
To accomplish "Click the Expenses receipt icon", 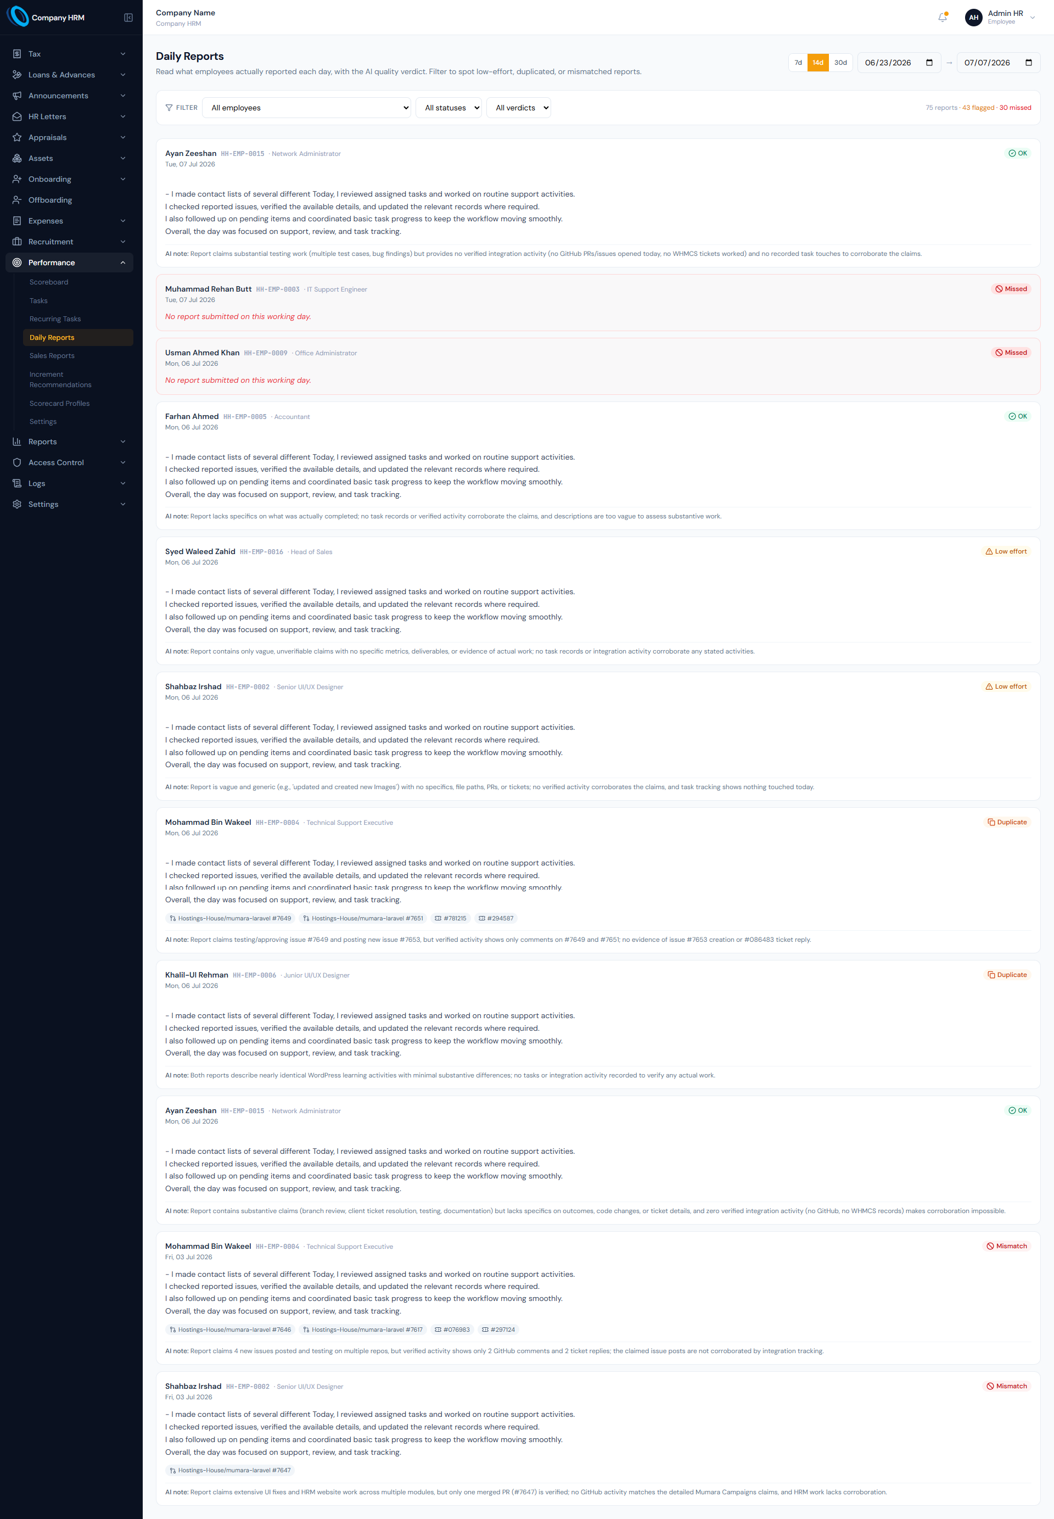I will [x=17, y=221].
